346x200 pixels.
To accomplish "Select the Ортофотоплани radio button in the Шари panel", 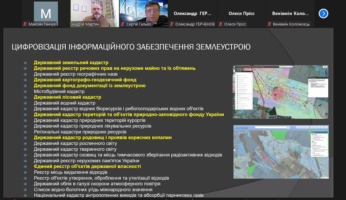I will [312, 139].
